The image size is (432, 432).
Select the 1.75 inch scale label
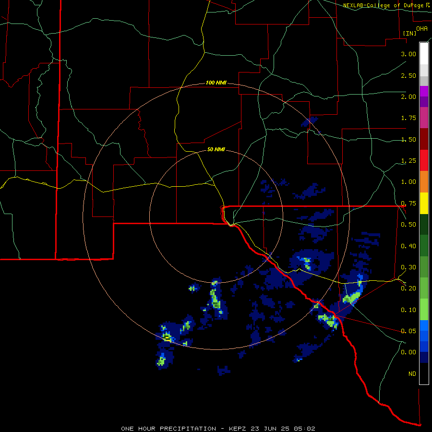point(408,118)
